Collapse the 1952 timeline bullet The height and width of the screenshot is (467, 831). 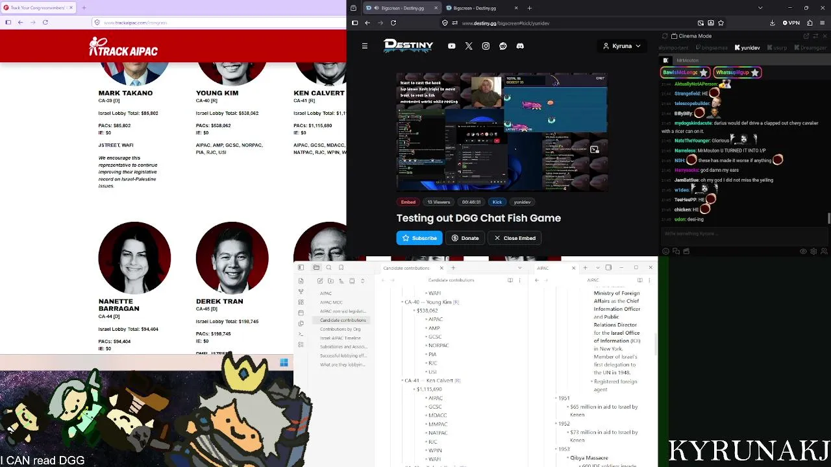(x=556, y=424)
